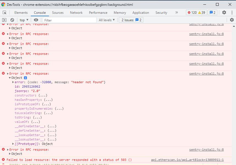Click the blue info icon beside expanded Object
236x165 pixels.
[x=25, y=78]
